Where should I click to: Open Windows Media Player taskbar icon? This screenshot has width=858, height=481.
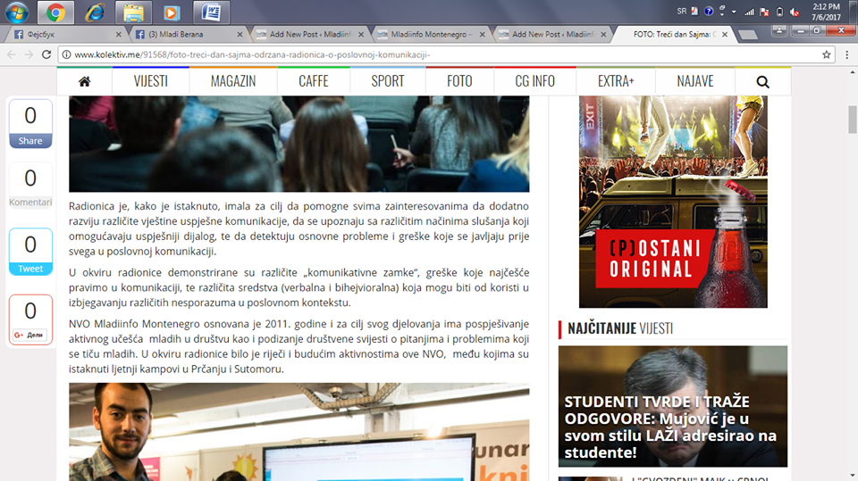click(x=172, y=12)
